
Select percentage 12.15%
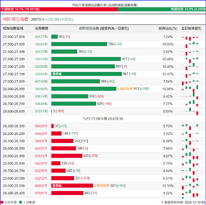168,186
